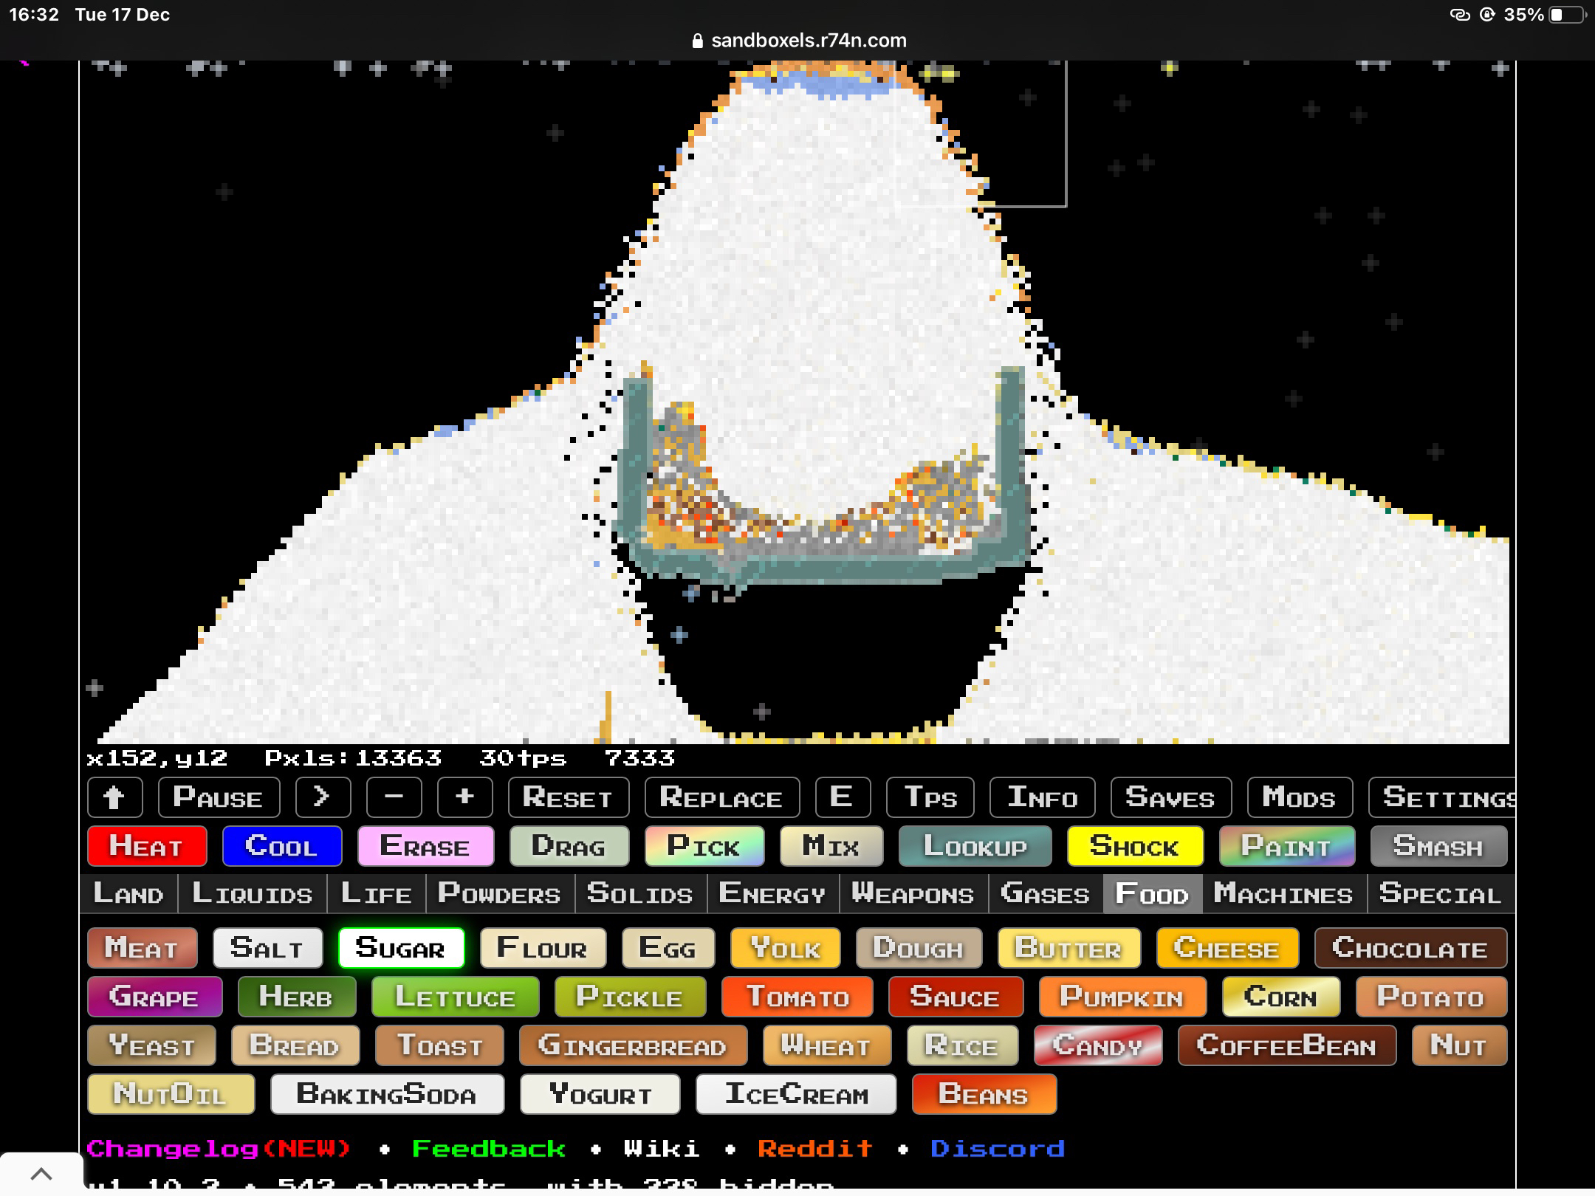Image resolution: width=1595 pixels, height=1196 pixels.
Task: Open element select with E button
Action: (842, 797)
